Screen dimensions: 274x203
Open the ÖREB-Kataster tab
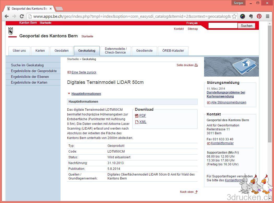point(173,51)
